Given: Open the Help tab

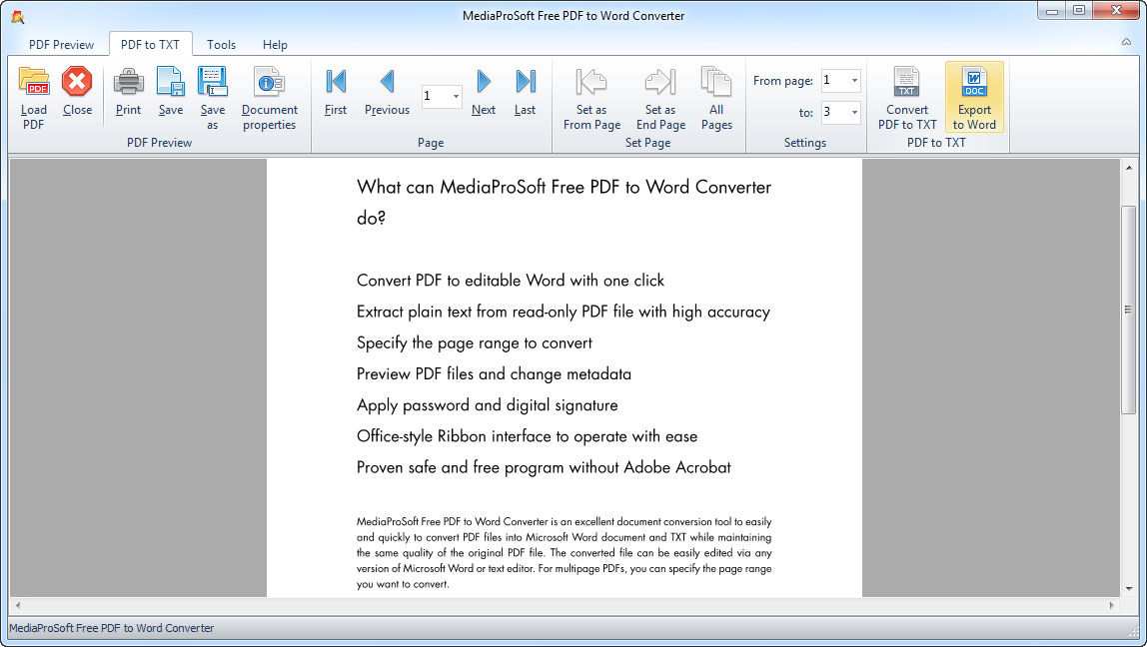Looking at the screenshot, I should coord(275,45).
